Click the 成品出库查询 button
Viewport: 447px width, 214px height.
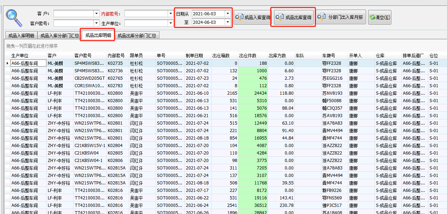point(294,17)
